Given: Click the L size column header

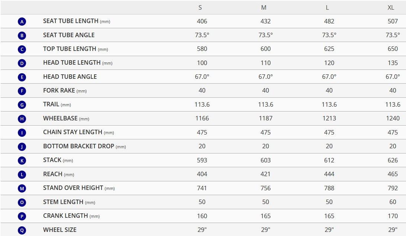Looking at the screenshot, I should (327, 7).
